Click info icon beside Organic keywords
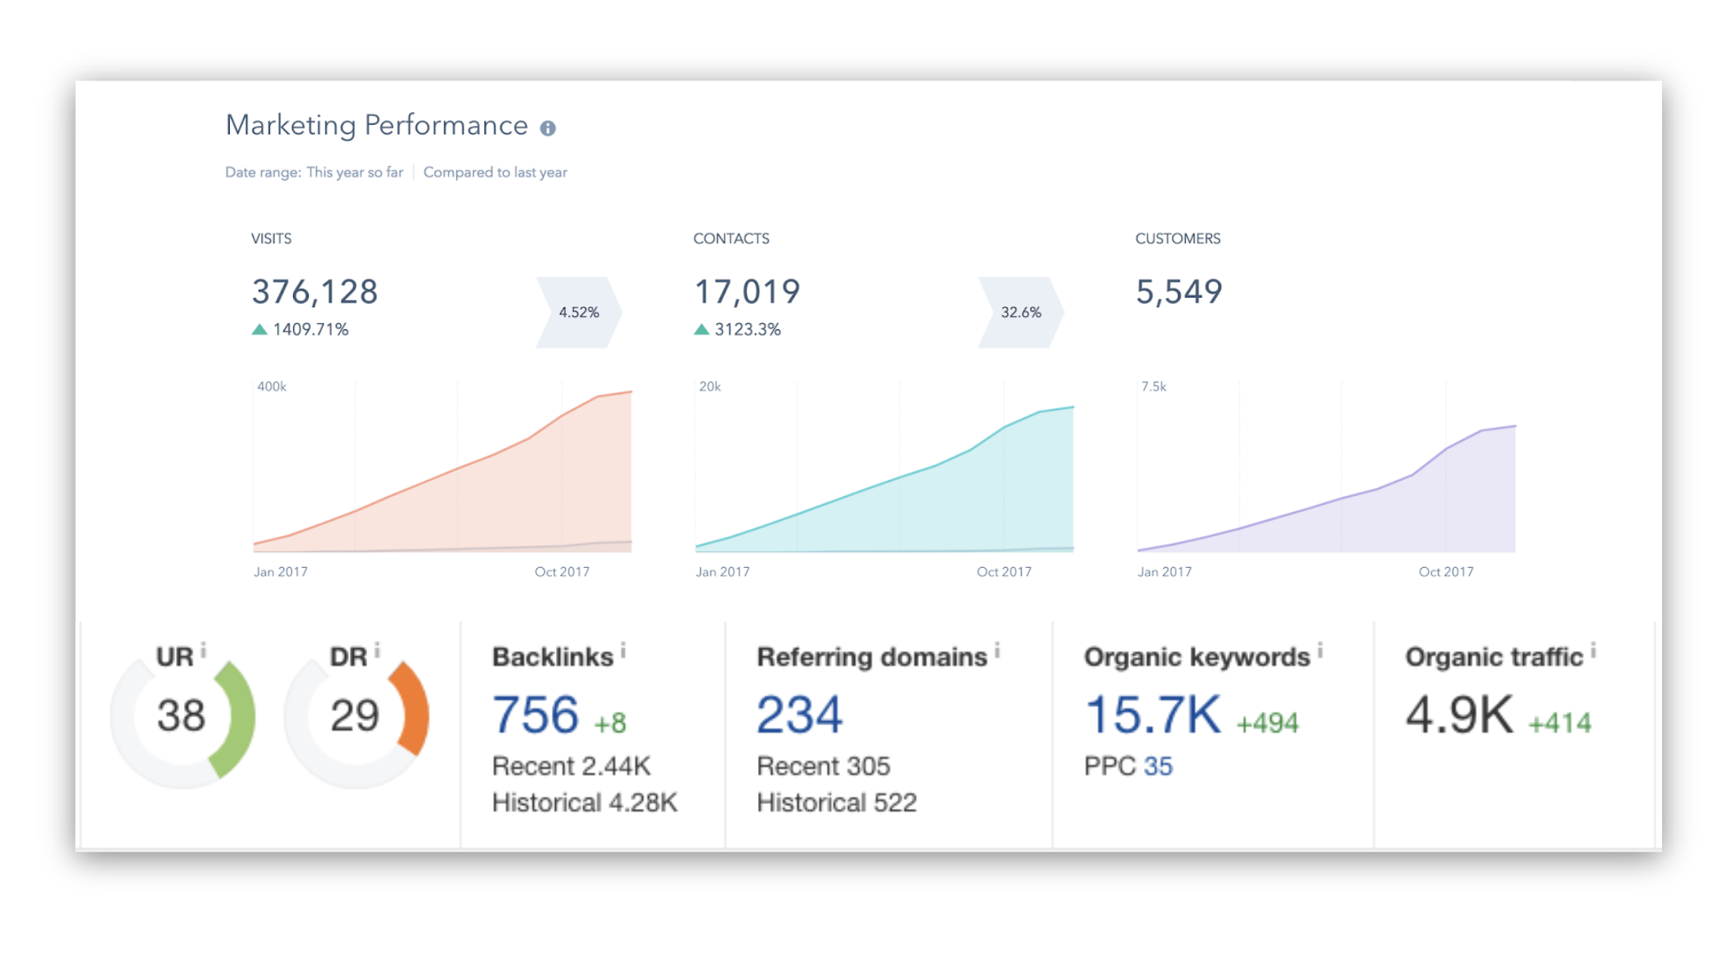Image resolution: width=1726 pixels, height=962 pixels. pyautogui.click(x=1320, y=650)
